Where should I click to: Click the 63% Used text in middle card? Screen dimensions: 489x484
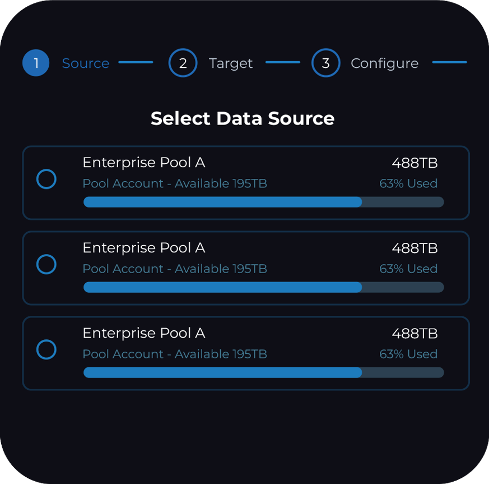click(x=408, y=269)
